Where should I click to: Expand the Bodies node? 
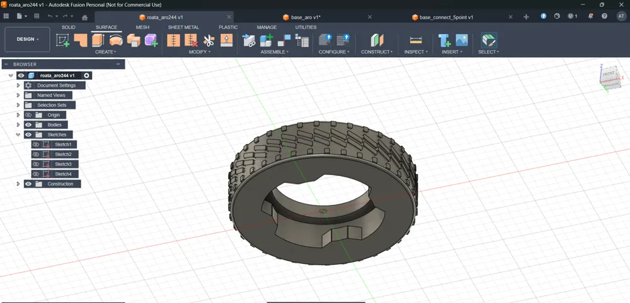[x=18, y=124]
